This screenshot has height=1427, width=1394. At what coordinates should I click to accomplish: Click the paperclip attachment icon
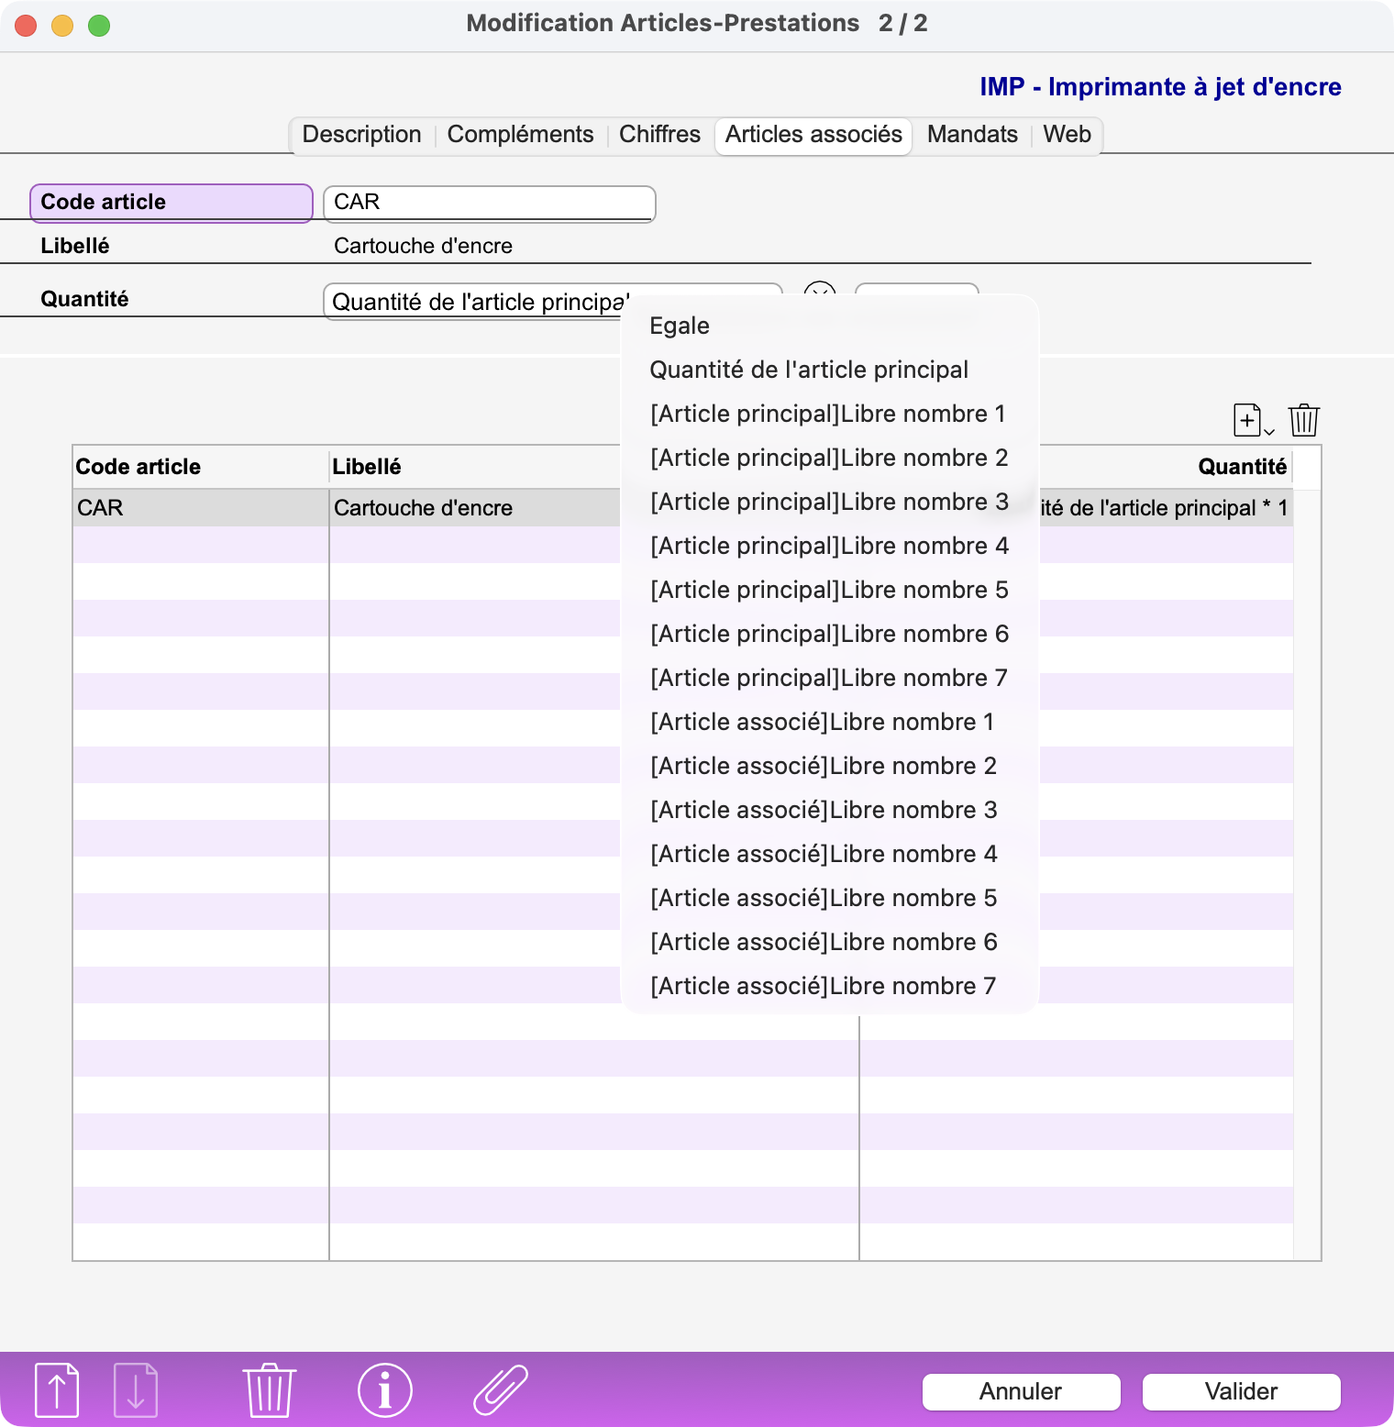tap(501, 1389)
